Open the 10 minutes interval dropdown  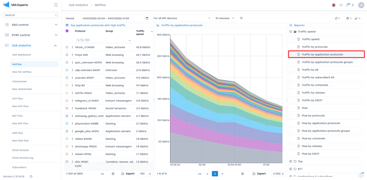click(225, 18)
